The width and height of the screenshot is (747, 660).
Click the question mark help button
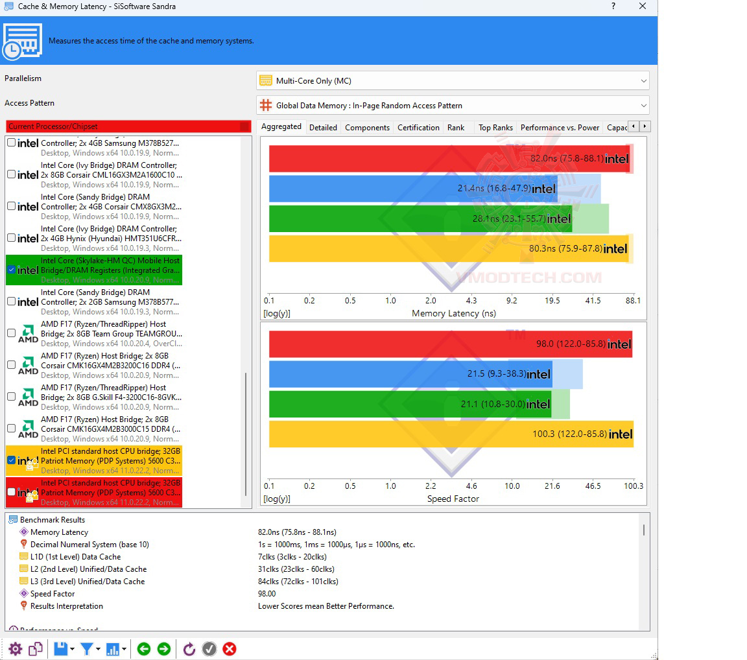[613, 6]
